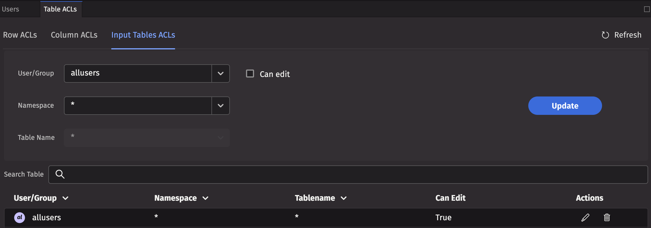651x228 pixels.
Task: Select the Input Tables ACLs sub-tab
Action: pyautogui.click(x=143, y=35)
